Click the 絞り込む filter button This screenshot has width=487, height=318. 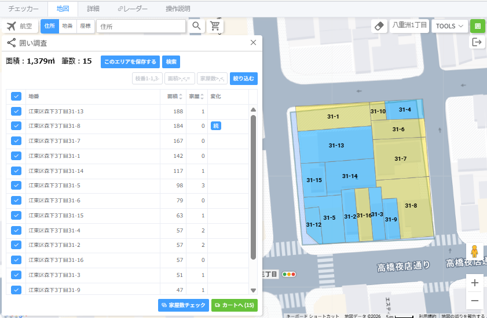coord(243,79)
